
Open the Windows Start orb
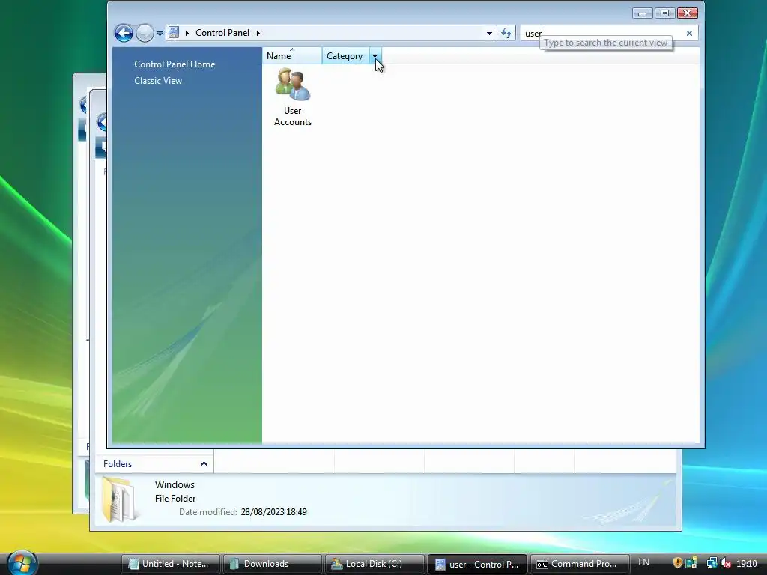(22, 562)
